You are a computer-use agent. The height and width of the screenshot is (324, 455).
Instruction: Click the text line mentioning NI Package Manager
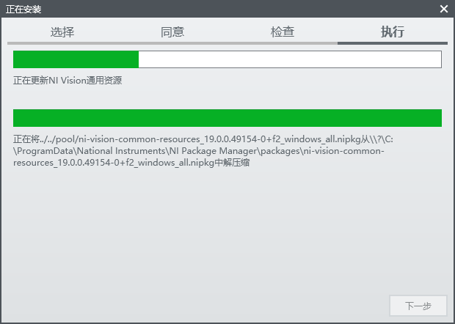198,151
